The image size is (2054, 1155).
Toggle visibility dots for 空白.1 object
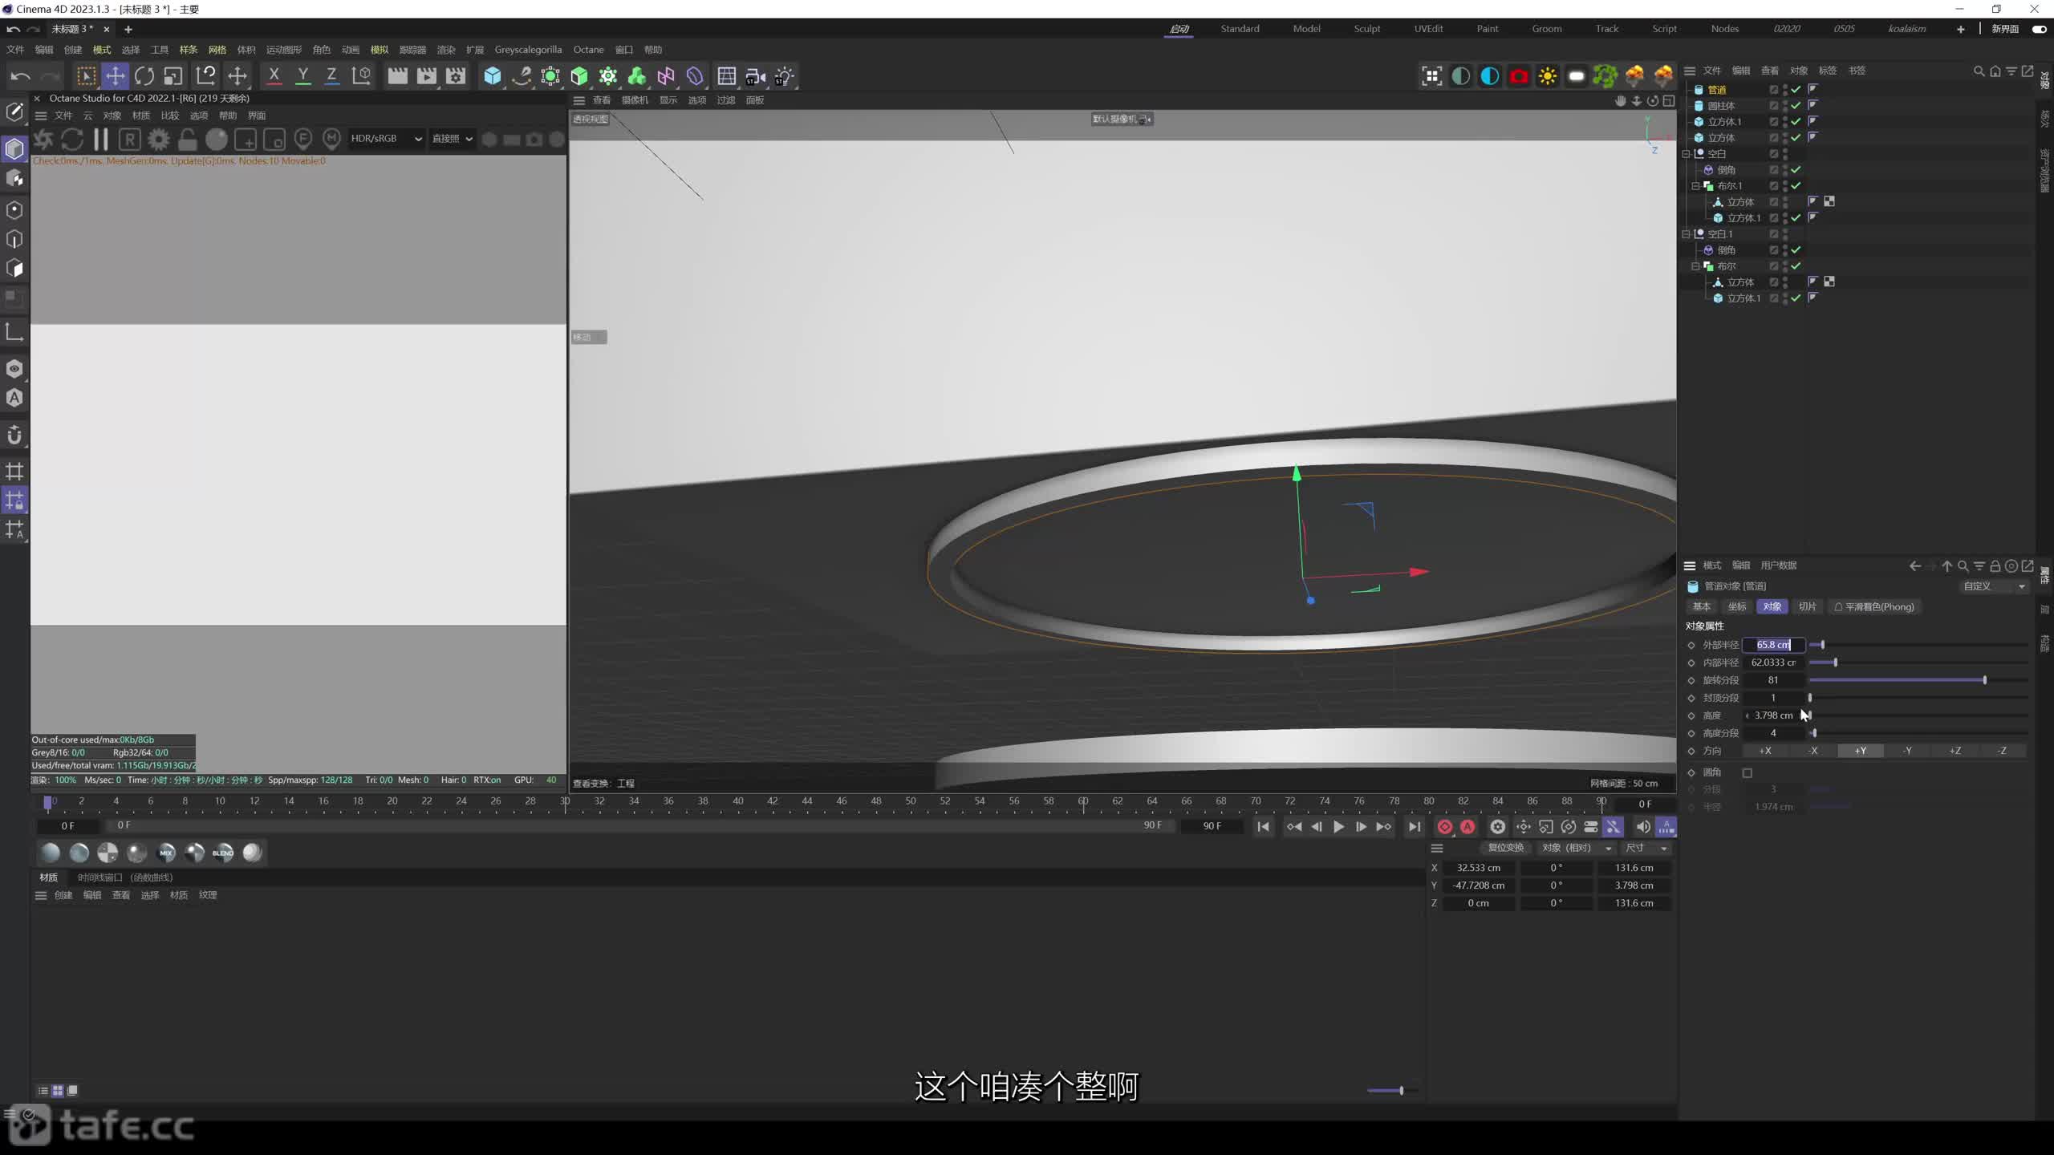pyautogui.click(x=1785, y=233)
